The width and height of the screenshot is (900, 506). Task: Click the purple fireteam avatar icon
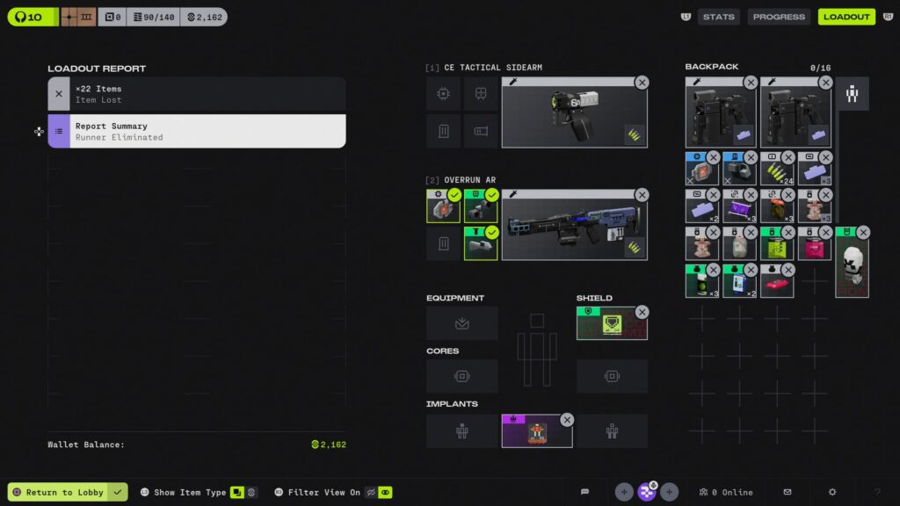647,492
